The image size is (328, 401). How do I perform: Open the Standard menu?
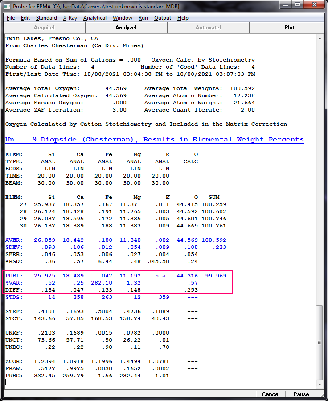46,18
